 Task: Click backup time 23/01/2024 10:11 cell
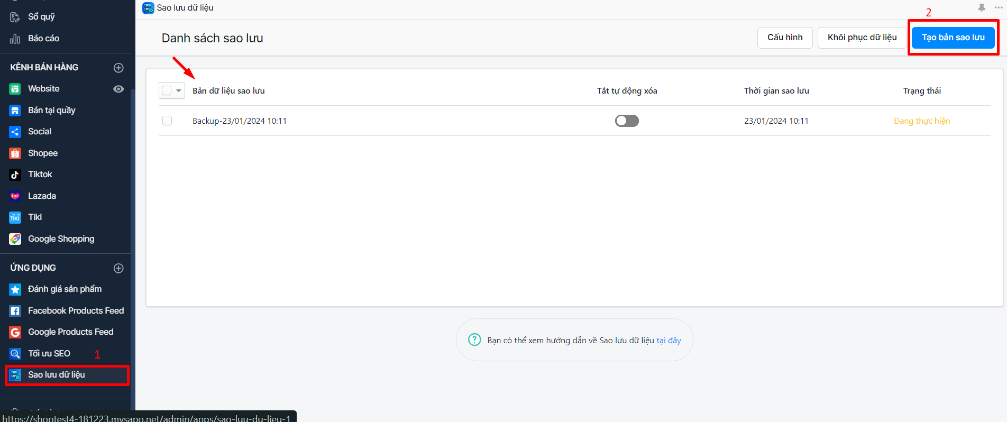pos(776,121)
